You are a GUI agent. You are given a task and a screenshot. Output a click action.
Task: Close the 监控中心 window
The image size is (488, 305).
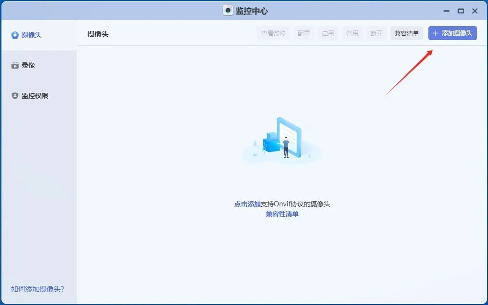pyautogui.click(x=475, y=11)
